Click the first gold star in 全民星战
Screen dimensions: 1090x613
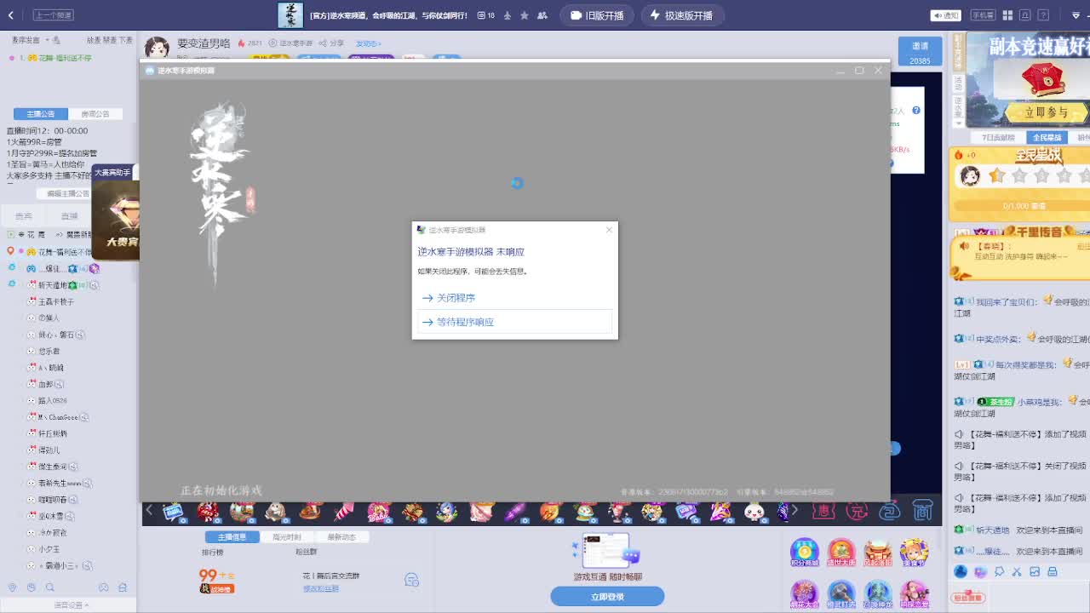point(997,175)
